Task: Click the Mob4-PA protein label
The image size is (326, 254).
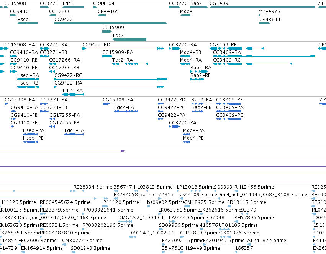Action: 194,130
